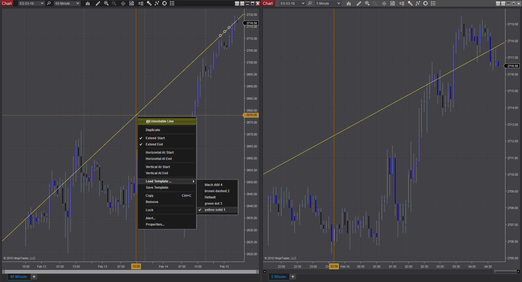Viewport: 522px width, 282px height.
Task: Open Data Series for the 60 Minute chart
Action: 149,3
